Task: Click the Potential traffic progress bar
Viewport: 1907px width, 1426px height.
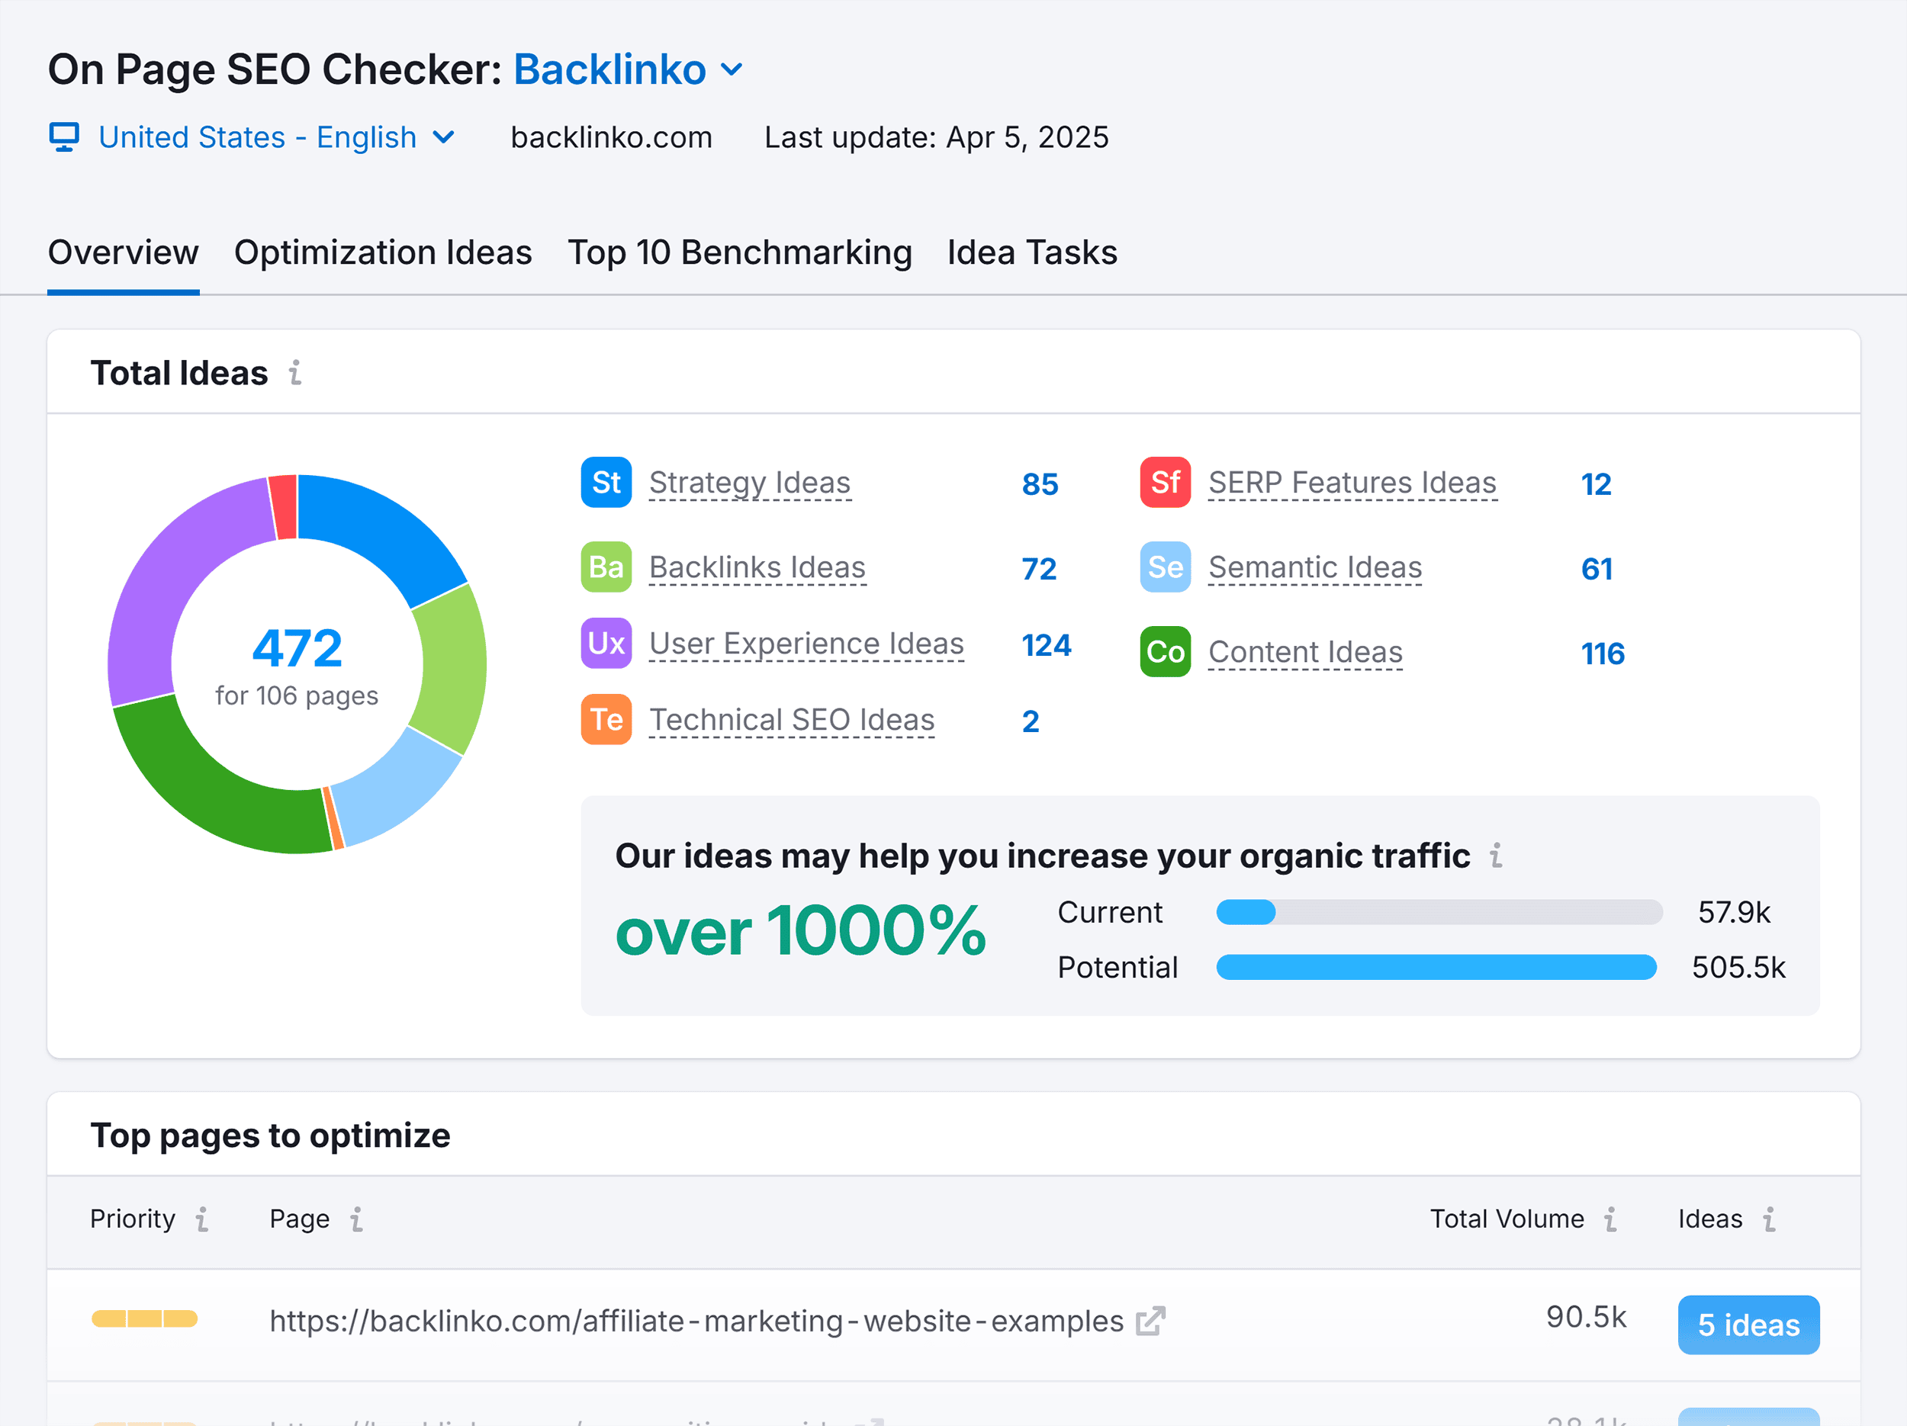Action: pyautogui.click(x=1436, y=967)
